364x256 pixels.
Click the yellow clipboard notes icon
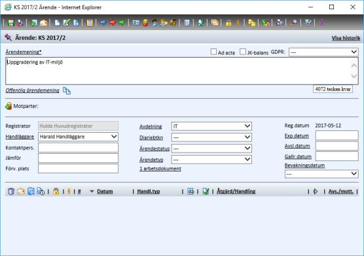[90, 23]
